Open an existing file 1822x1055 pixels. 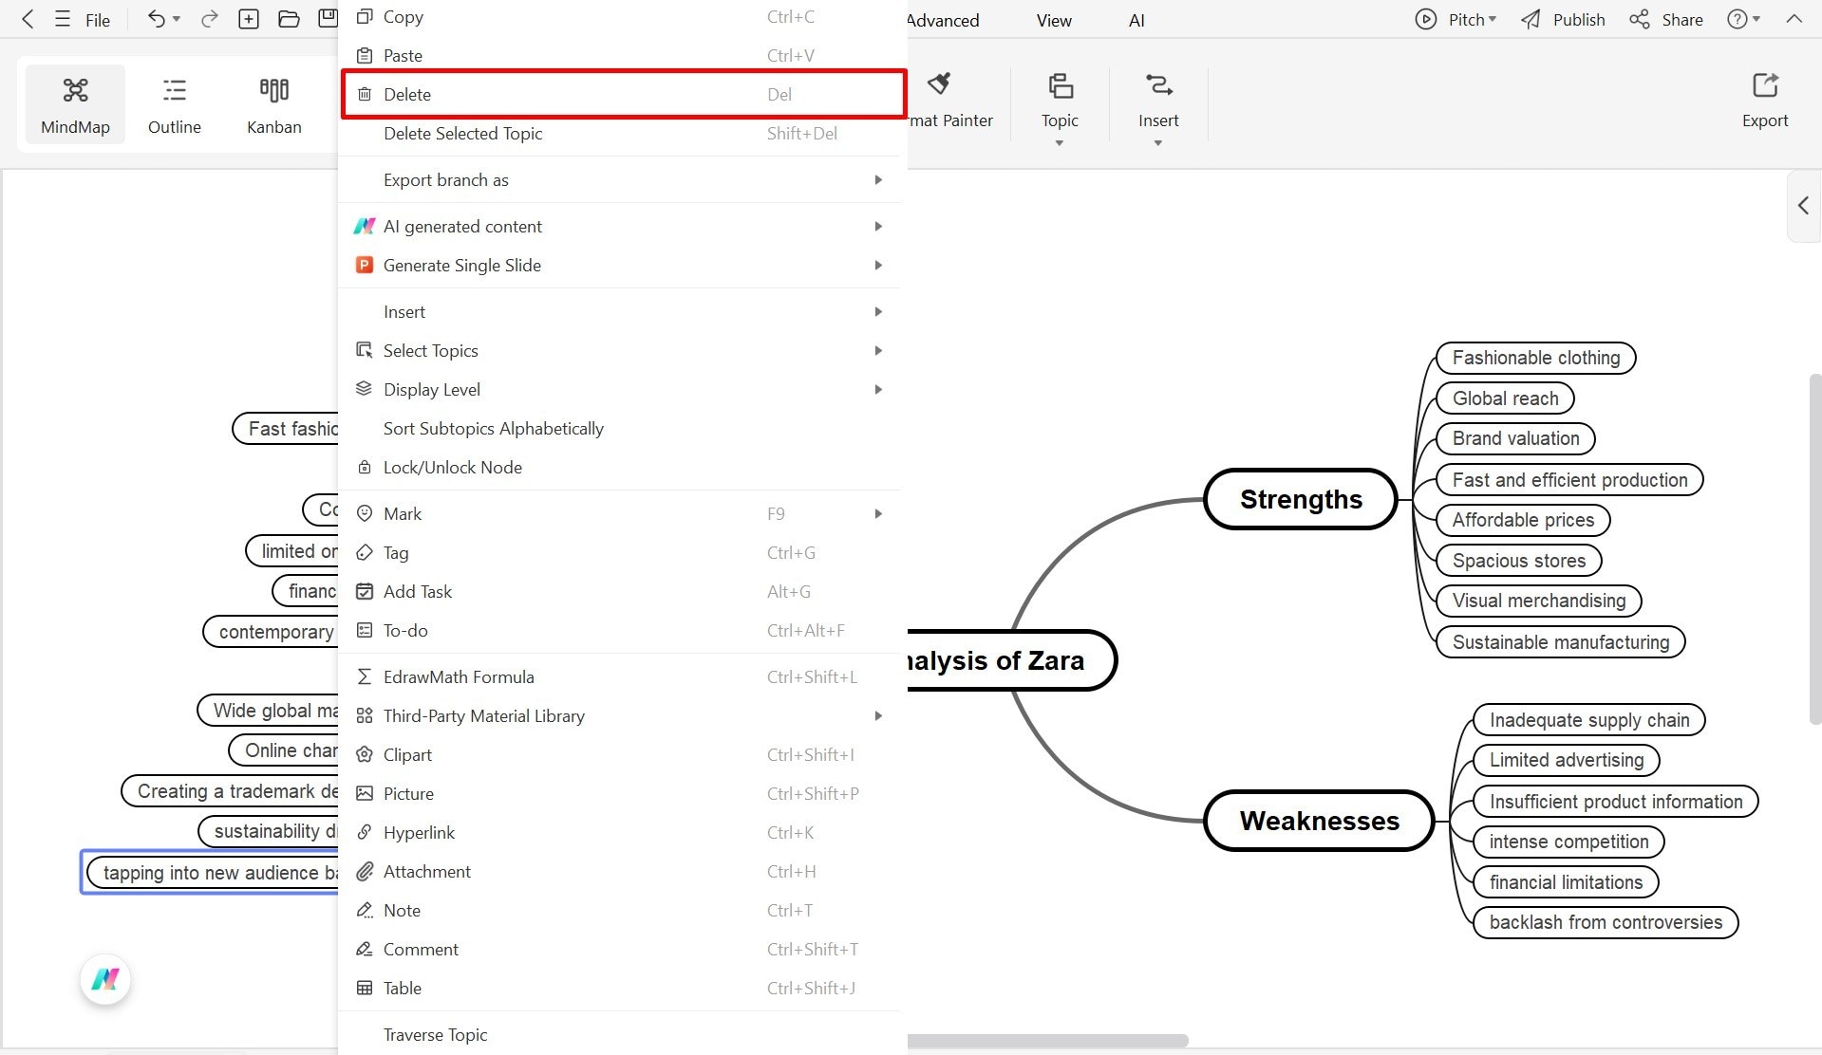[289, 19]
